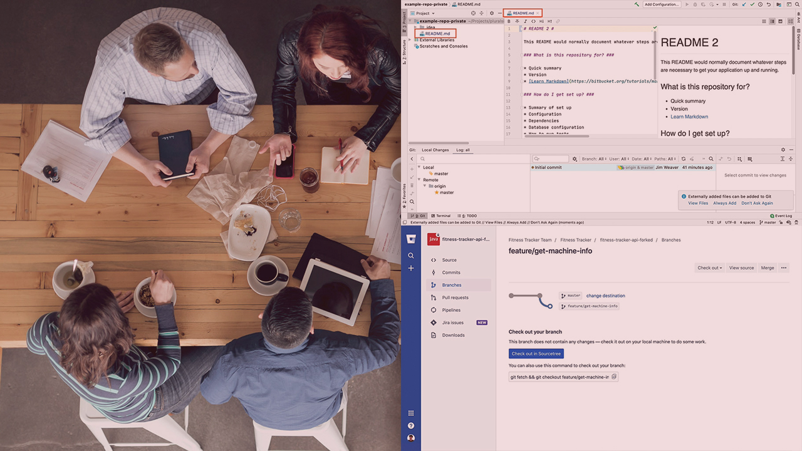This screenshot has width=802, height=451.
Task: Click the Git update project arrow icon
Action: point(744,4)
